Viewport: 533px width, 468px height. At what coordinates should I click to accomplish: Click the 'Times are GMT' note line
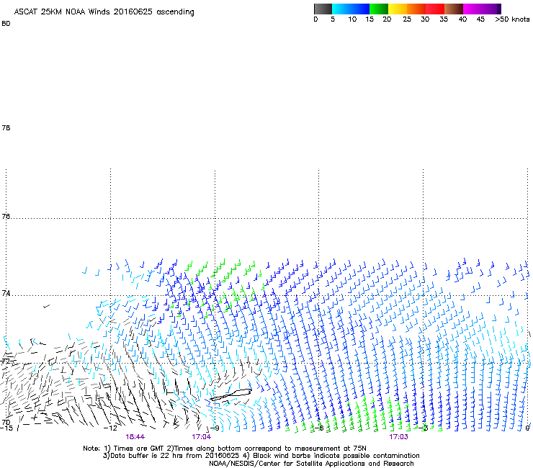pos(225,449)
